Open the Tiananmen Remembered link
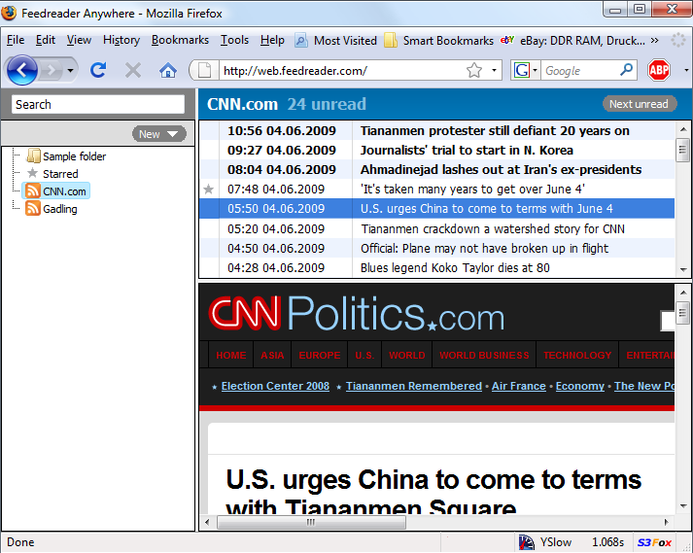The image size is (693, 553). [x=413, y=386]
